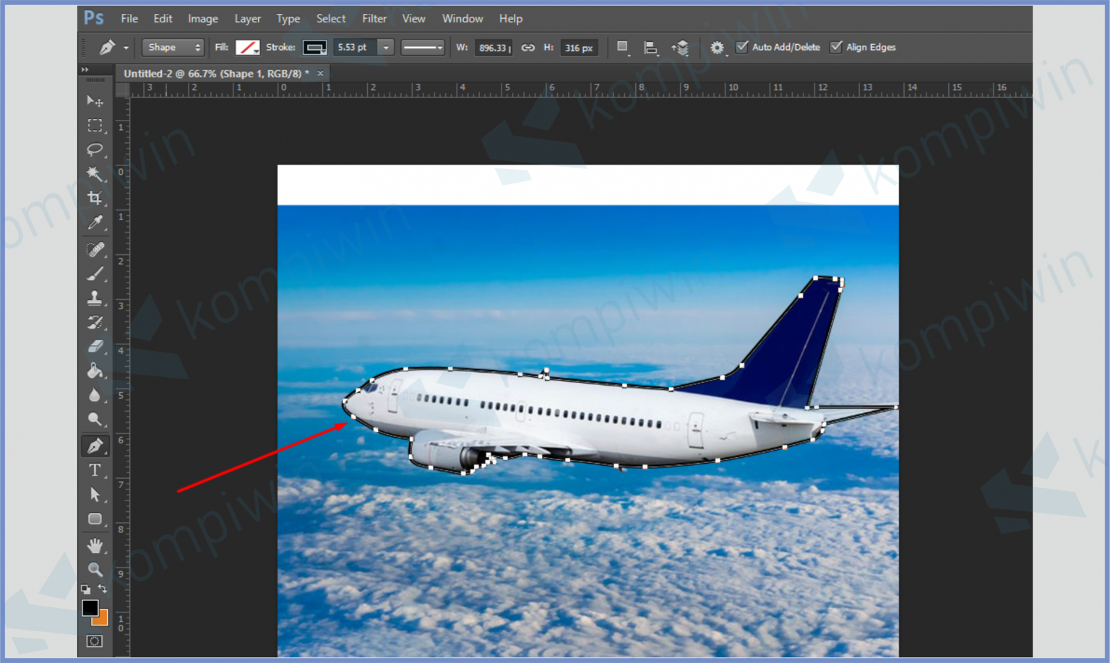Expand the stroke width dropdown arrow
The width and height of the screenshot is (1110, 663).
pyautogui.click(x=386, y=48)
